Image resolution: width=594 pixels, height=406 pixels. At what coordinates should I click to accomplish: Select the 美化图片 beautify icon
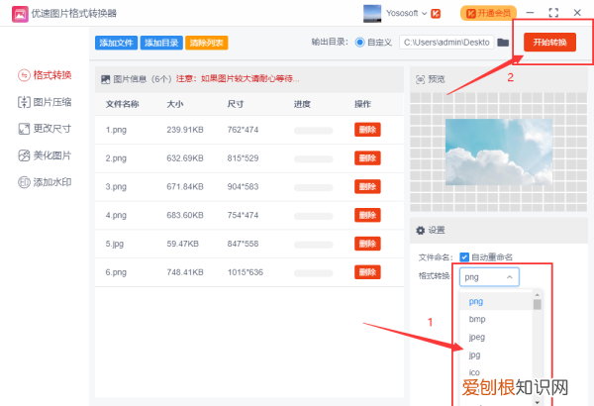pos(24,155)
